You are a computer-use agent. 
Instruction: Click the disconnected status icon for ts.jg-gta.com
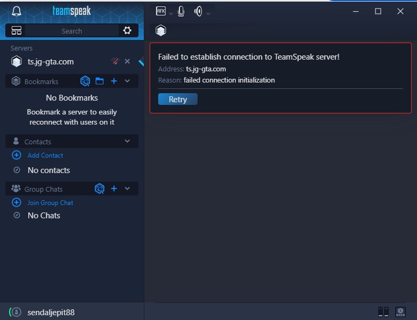click(115, 61)
